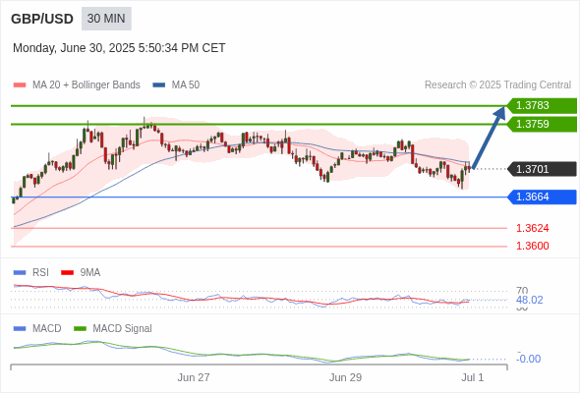Click the 1.3624 red support value
The image size is (580, 393).
click(x=532, y=228)
